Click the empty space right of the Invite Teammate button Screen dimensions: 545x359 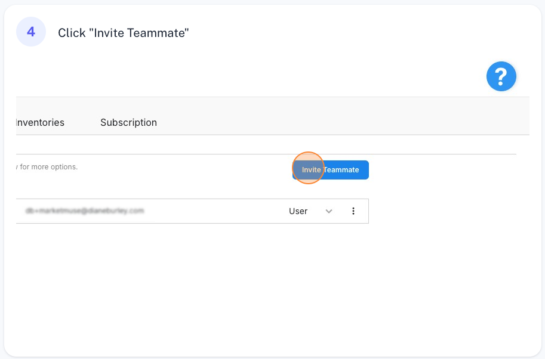pos(441,170)
